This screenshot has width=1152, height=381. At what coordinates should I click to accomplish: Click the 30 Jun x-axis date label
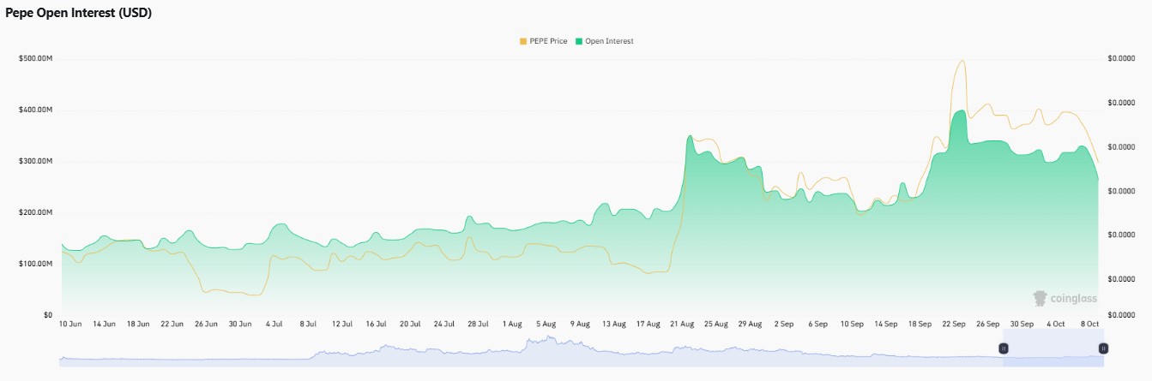(240, 324)
